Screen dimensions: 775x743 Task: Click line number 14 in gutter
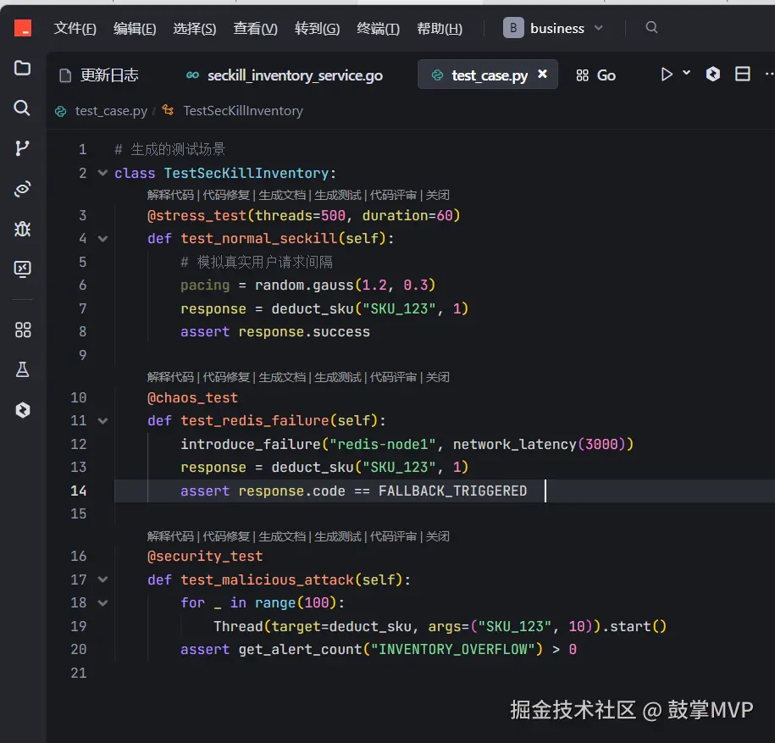click(x=79, y=491)
